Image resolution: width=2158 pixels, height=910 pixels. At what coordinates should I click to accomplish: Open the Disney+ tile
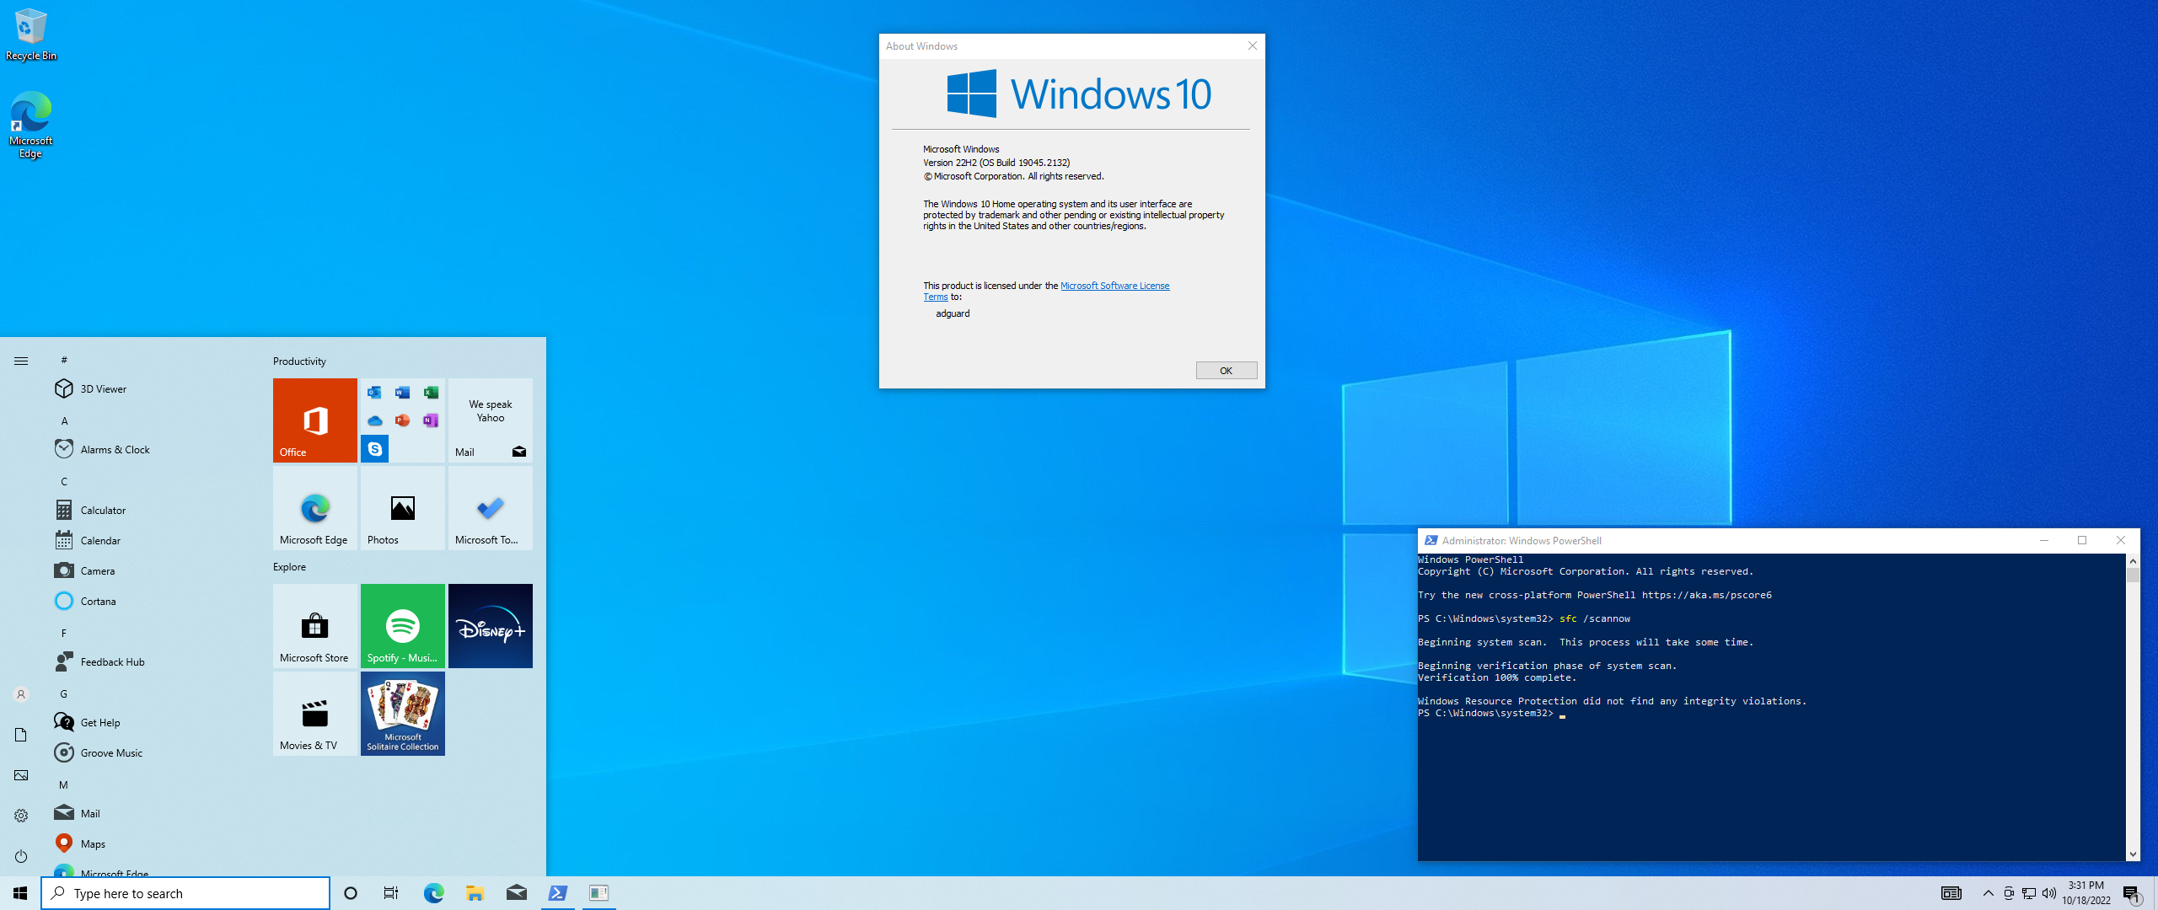[491, 625]
